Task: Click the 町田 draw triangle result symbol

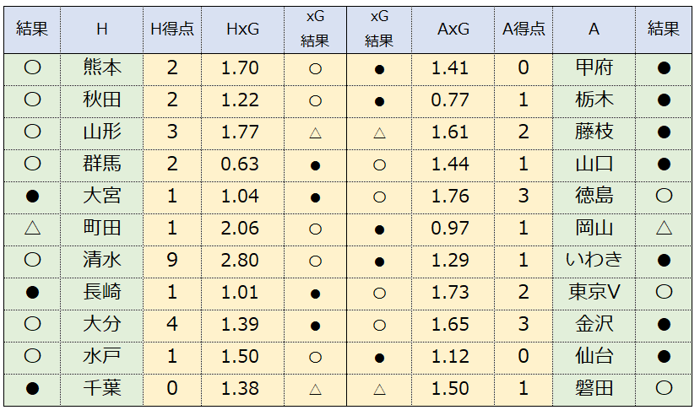Action: coord(32,228)
